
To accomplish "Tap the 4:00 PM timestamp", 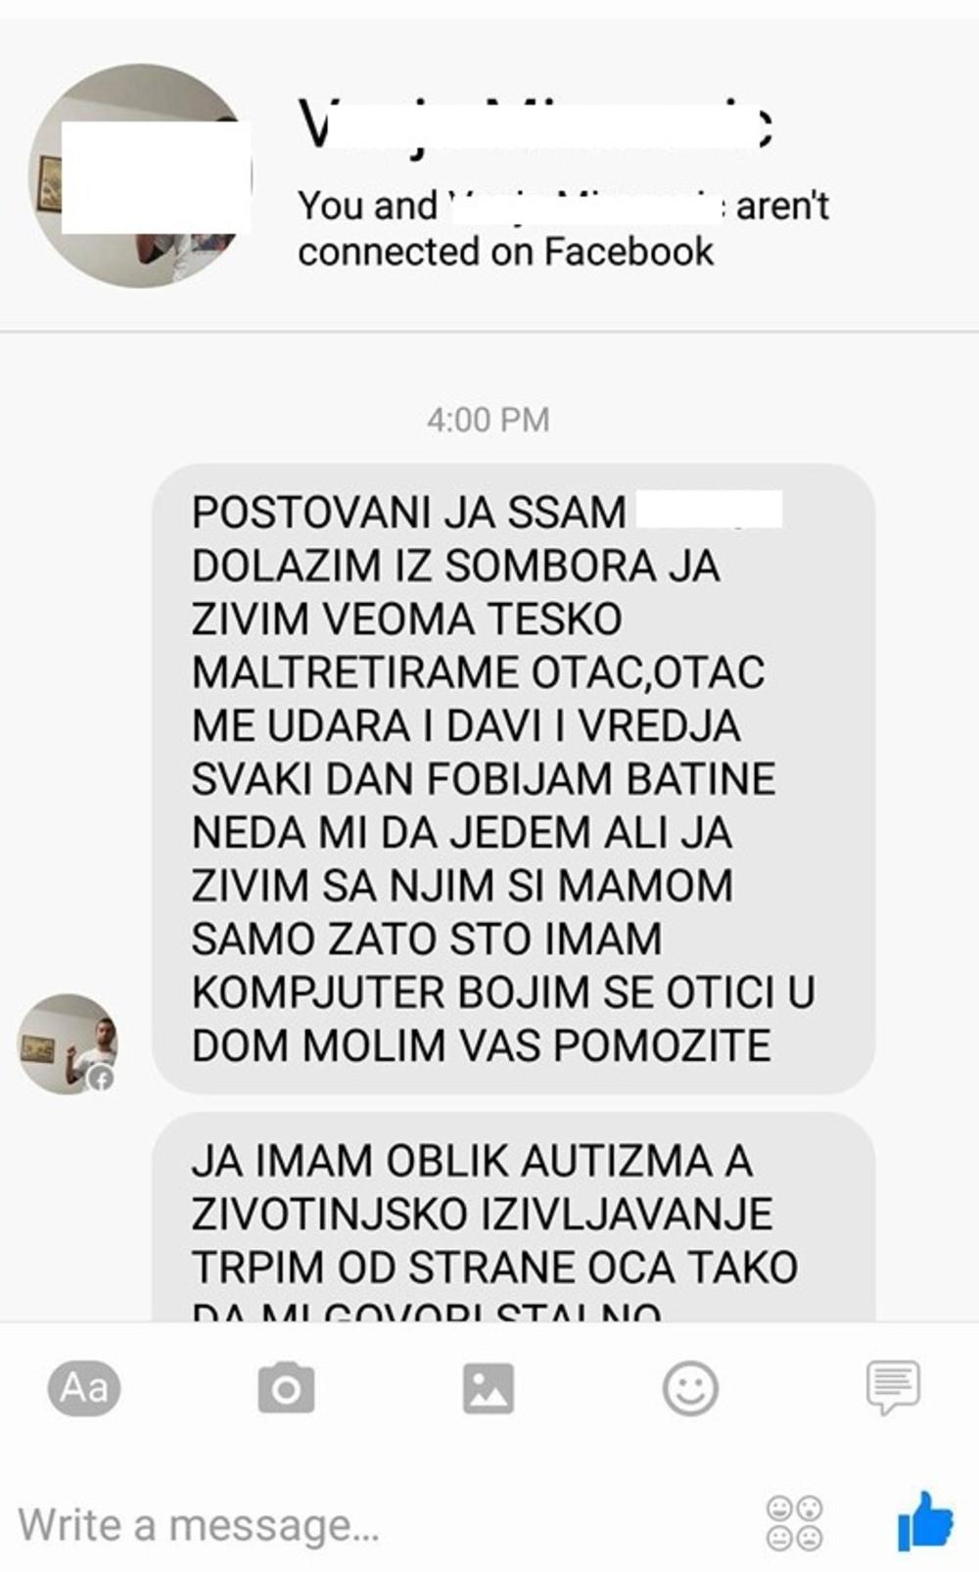I will [488, 420].
